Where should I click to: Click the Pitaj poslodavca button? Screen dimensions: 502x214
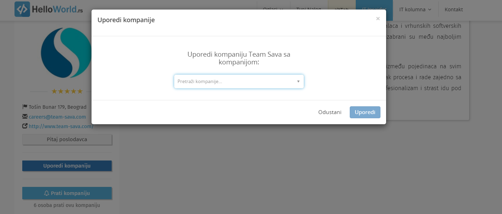(67, 139)
